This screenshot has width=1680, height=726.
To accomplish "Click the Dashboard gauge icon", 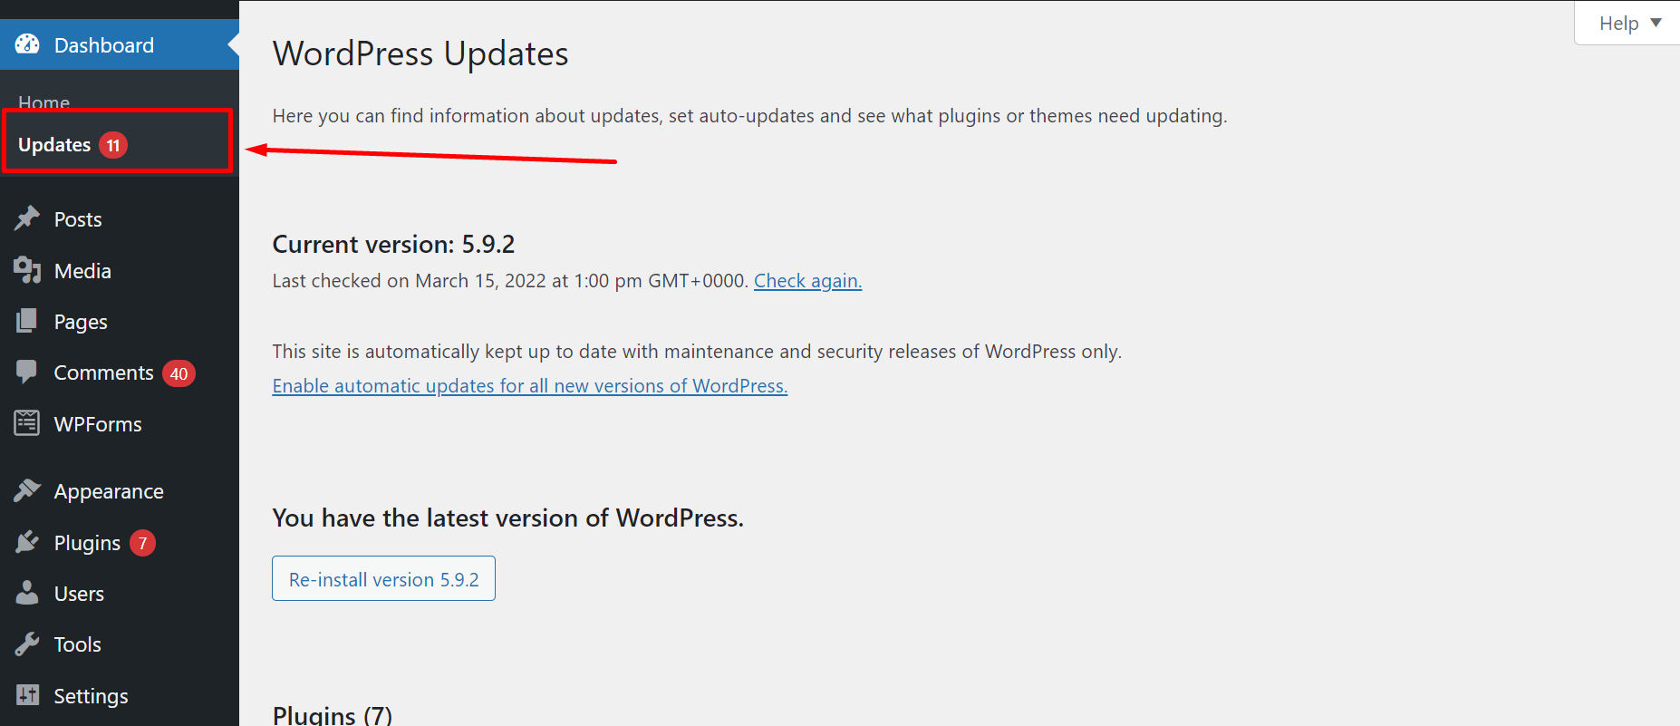I will click(x=27, y=44).
